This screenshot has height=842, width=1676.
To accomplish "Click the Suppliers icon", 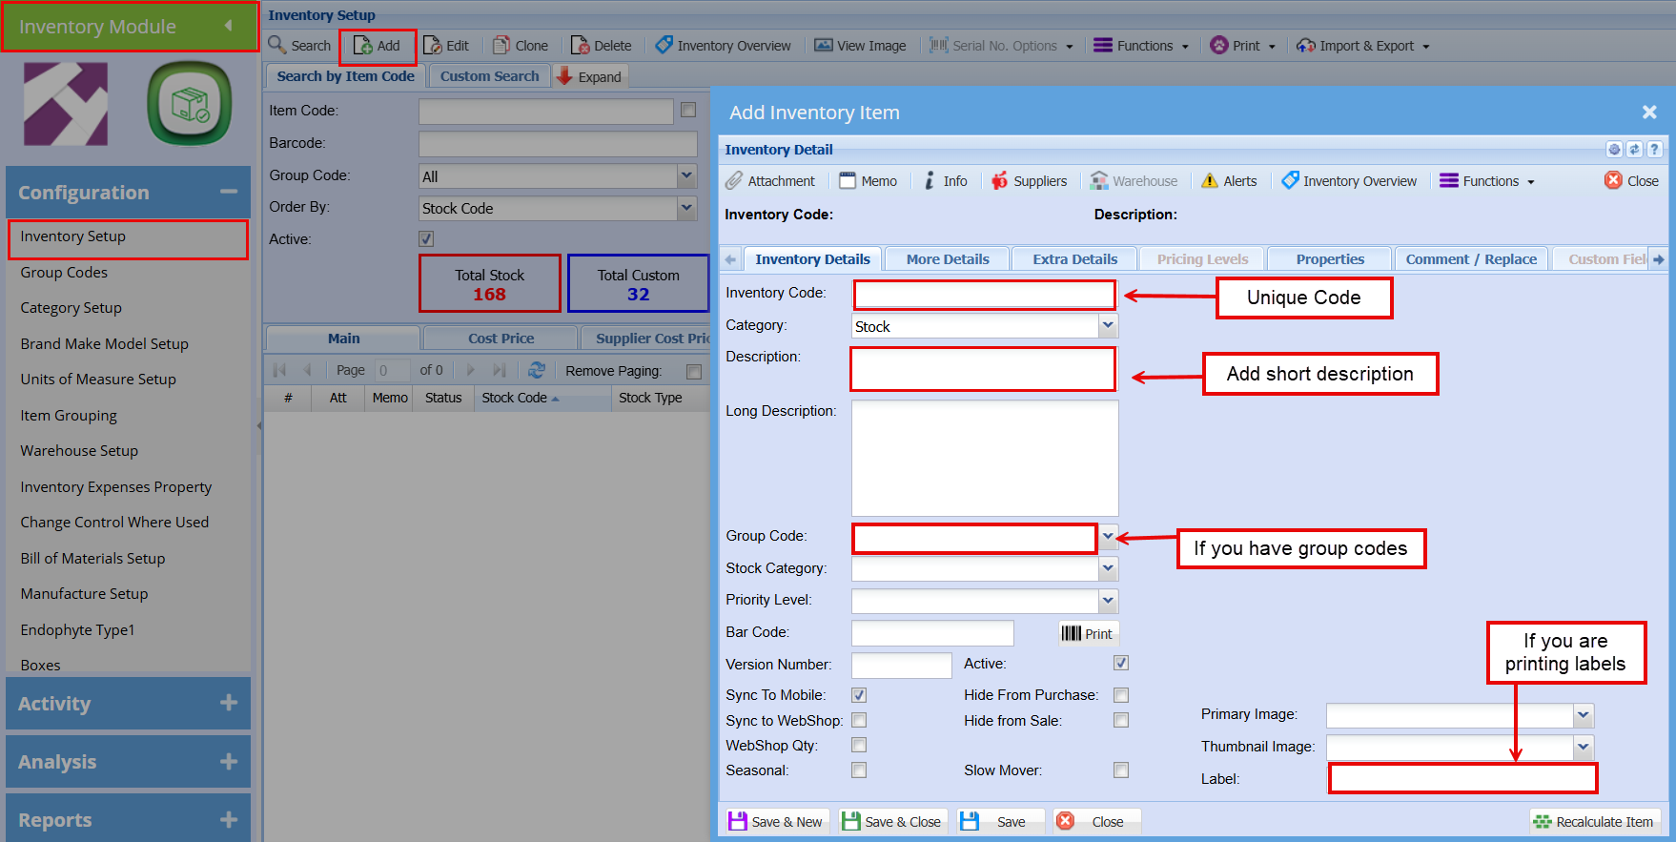I will click(999, 181).
